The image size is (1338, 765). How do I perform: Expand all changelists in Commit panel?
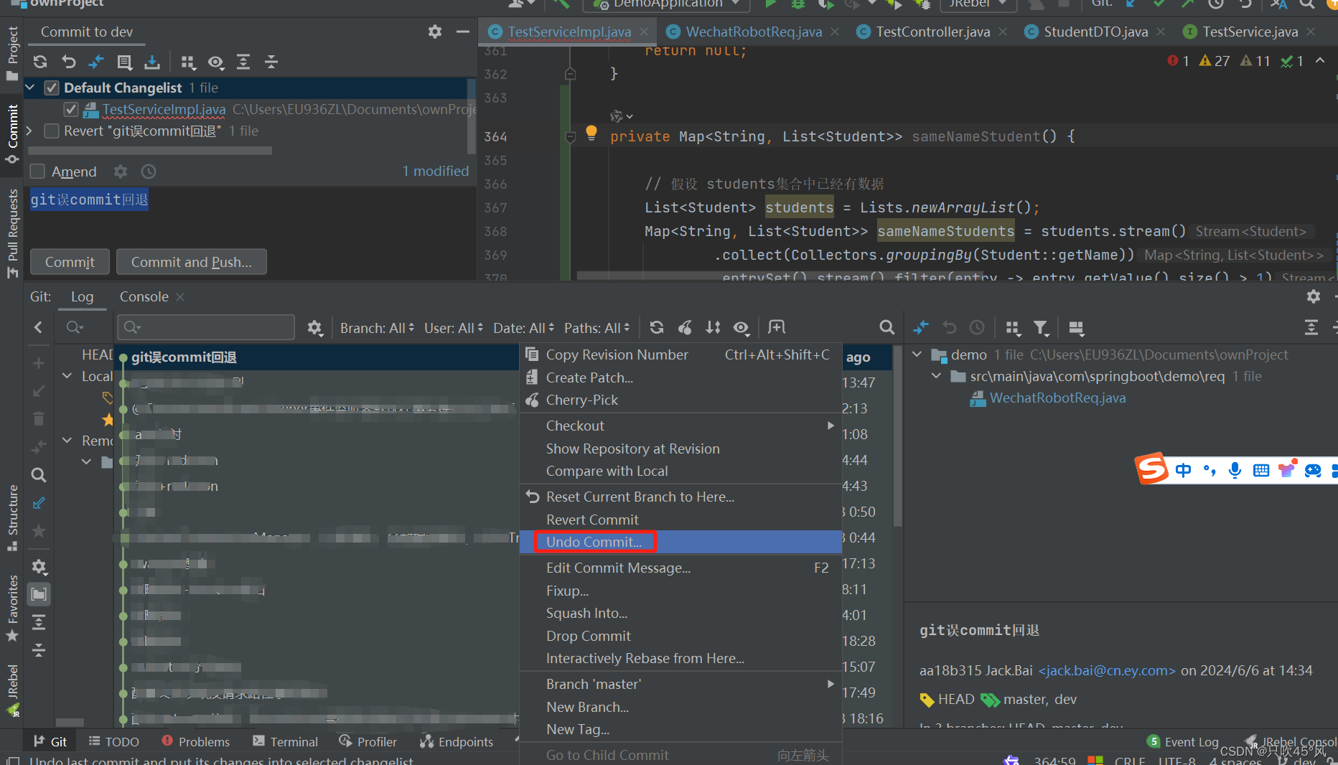click(x=243, y=62)
